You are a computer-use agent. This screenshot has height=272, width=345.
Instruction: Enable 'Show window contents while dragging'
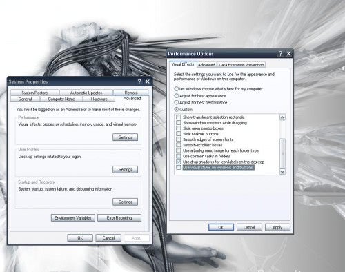point(179,123)
